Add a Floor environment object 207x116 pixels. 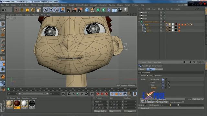(114, 10)
